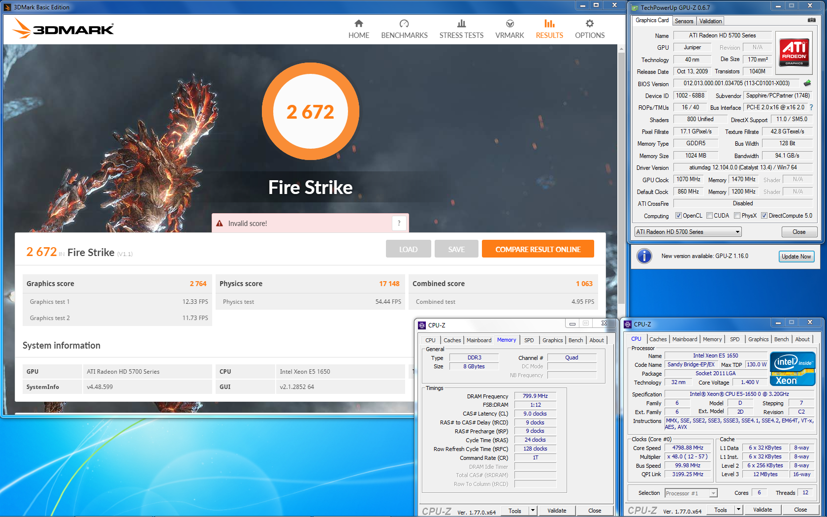The height and width of the screenshot is (517, 827).
Task: Click the GPU-Z screenshot camera icon
Action: tap(811, 20)
